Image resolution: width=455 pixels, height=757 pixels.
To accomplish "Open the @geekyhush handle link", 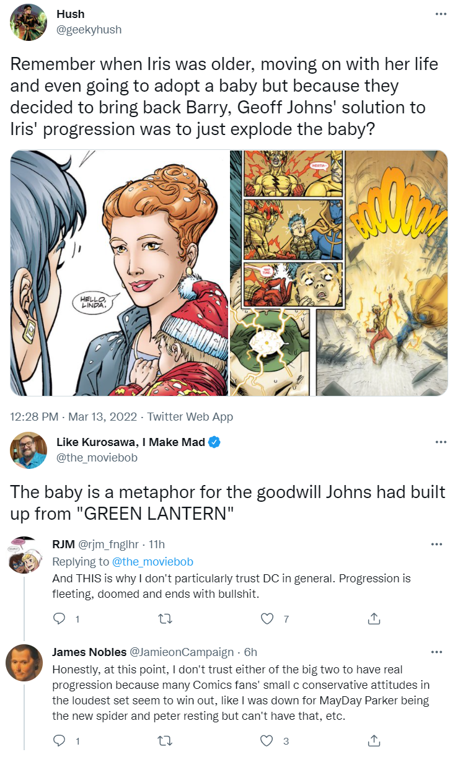I will click(x=89, y=29).
